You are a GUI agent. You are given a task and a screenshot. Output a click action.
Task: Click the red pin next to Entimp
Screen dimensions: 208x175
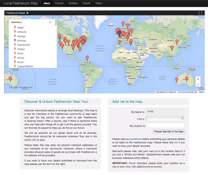point(15,58)
